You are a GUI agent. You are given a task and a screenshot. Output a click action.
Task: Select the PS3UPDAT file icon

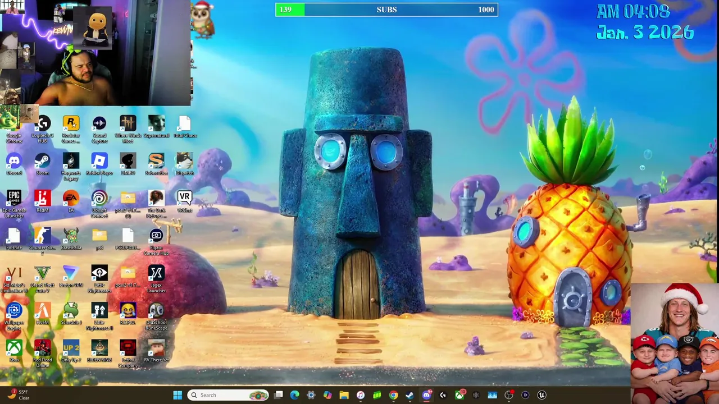click(128, 239)
